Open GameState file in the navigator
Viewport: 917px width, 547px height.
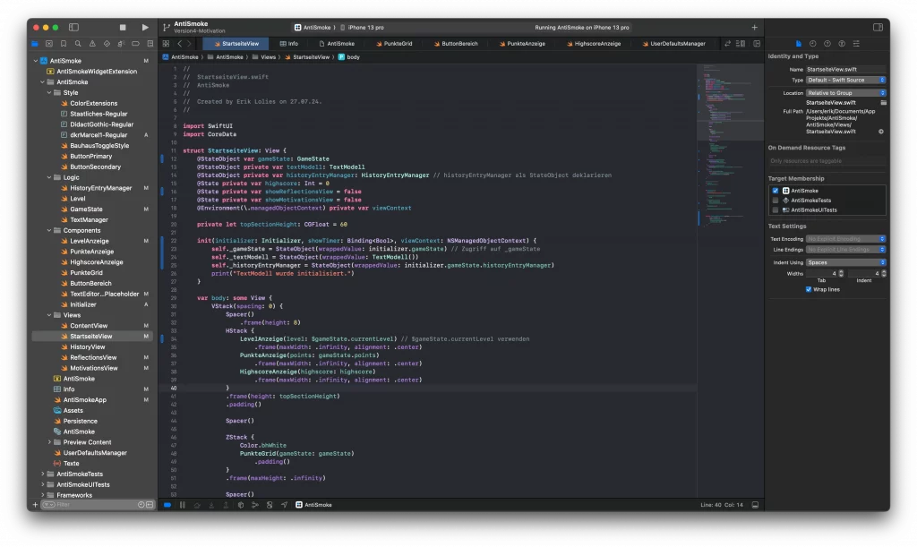(86, 209)
